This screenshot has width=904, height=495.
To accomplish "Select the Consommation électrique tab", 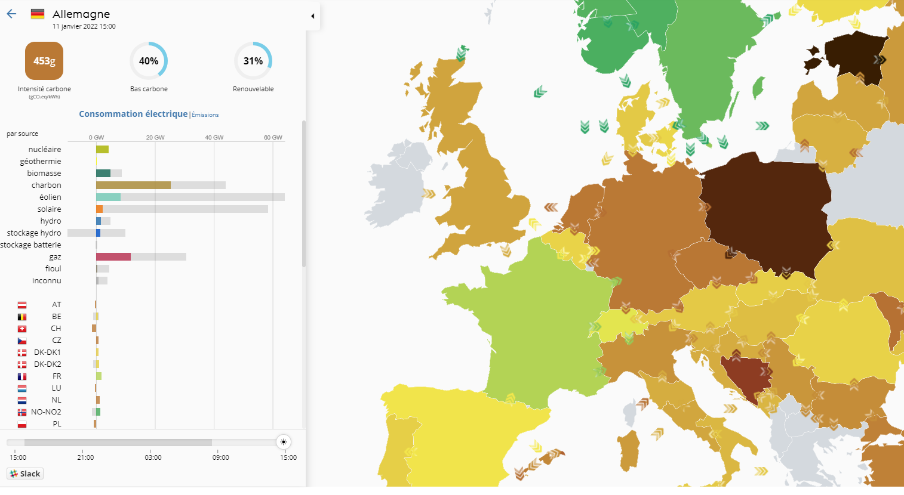I will tap(133, 114).
